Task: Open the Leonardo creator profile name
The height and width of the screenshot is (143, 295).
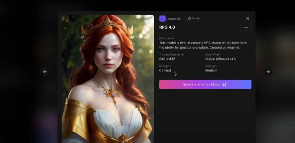Action: coord(174,19)
